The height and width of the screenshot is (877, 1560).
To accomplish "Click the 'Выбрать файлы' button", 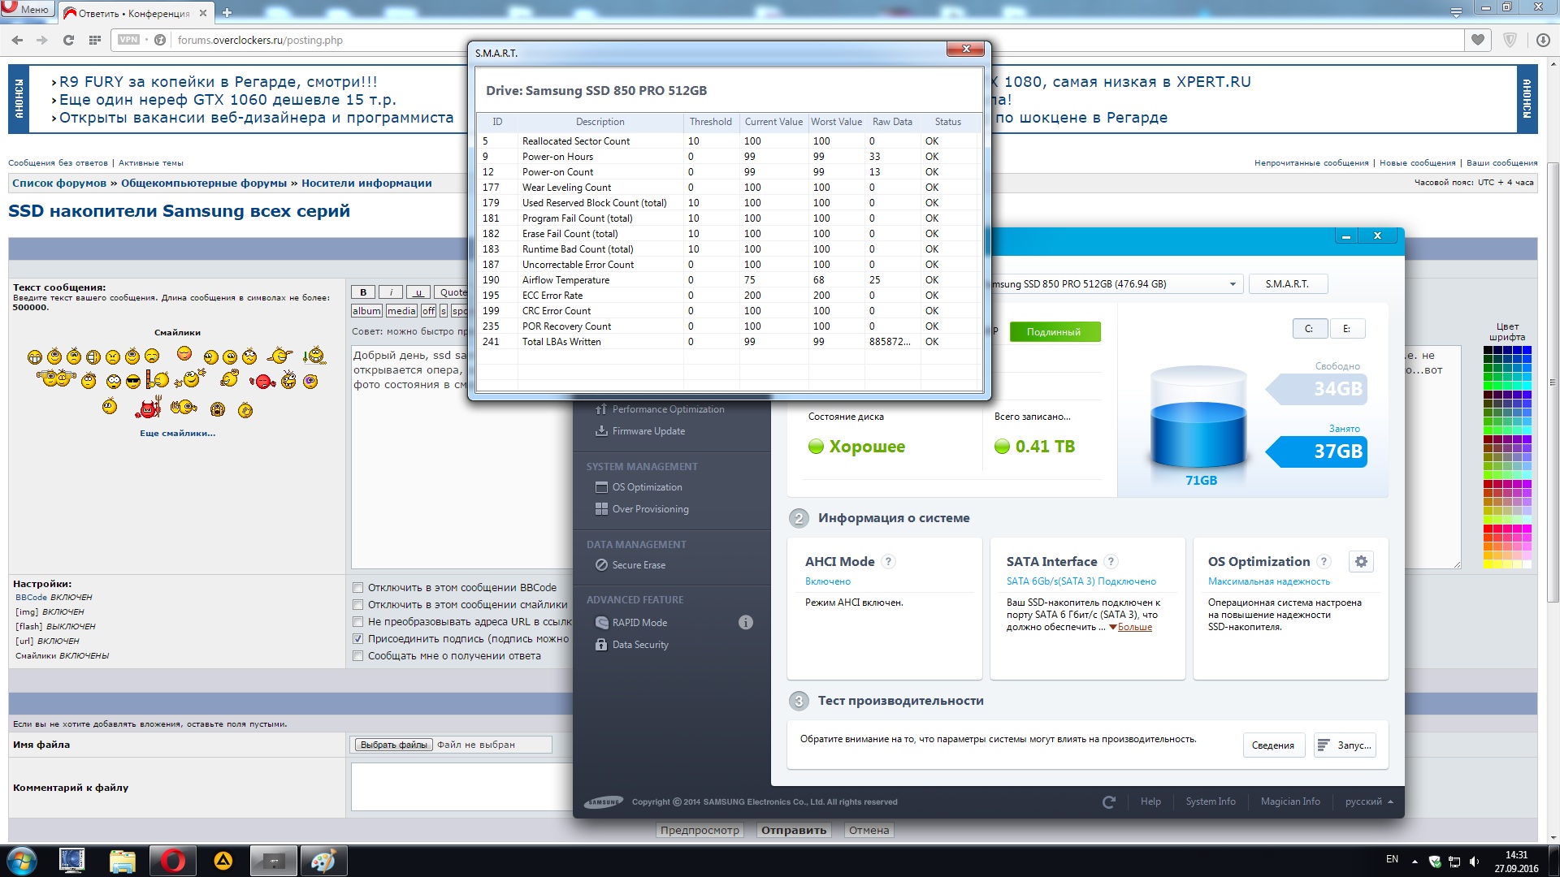I will tap(393, 745).
